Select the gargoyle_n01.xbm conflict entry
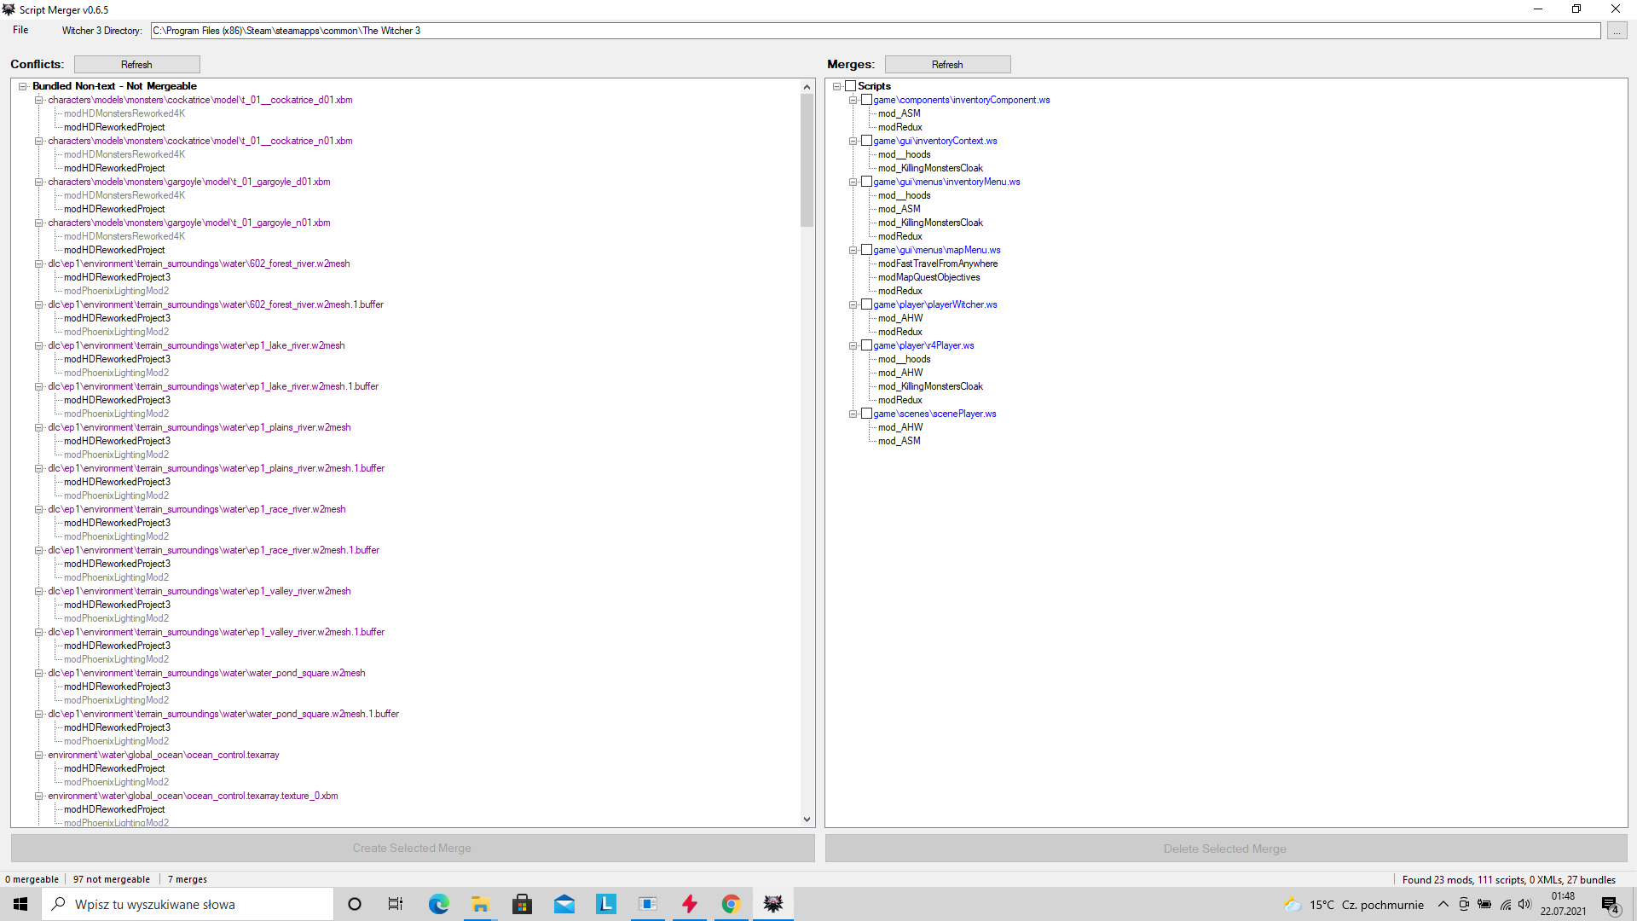Screen dimensions: 1637x921 click(x=189, y=223)
